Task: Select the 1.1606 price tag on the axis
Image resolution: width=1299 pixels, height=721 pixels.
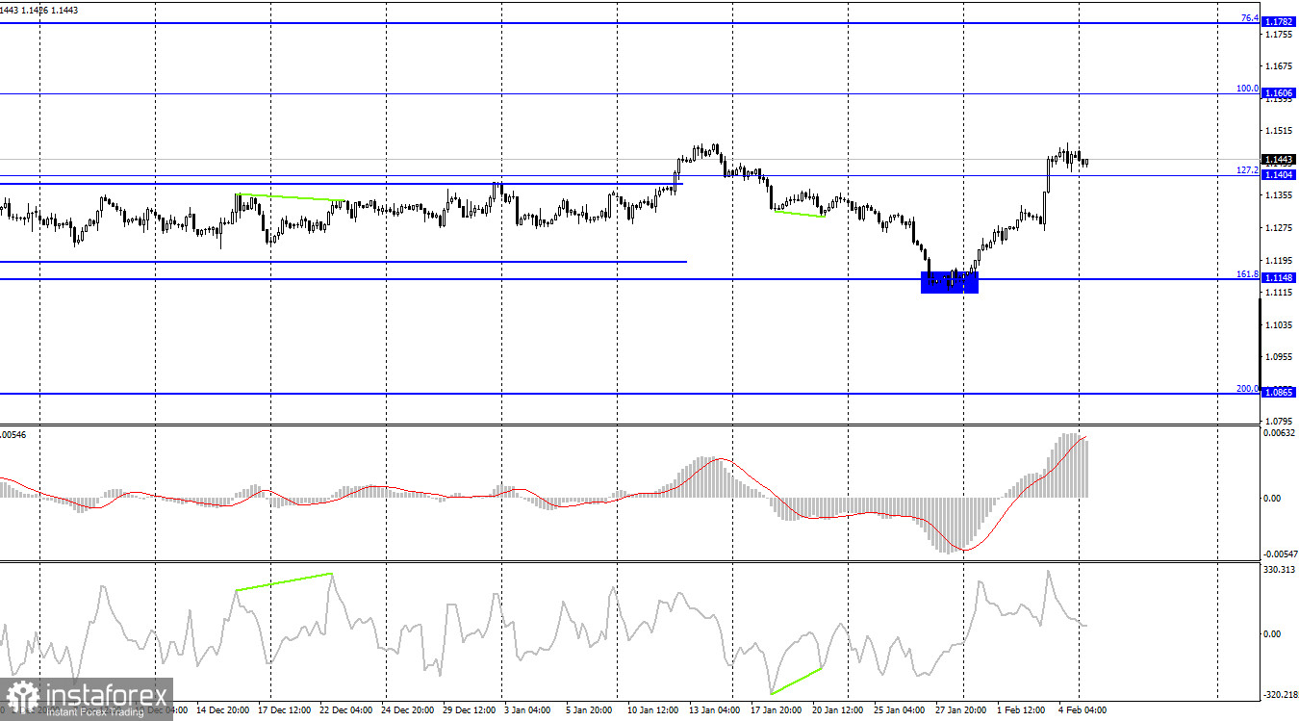Action: (1279, 93)
